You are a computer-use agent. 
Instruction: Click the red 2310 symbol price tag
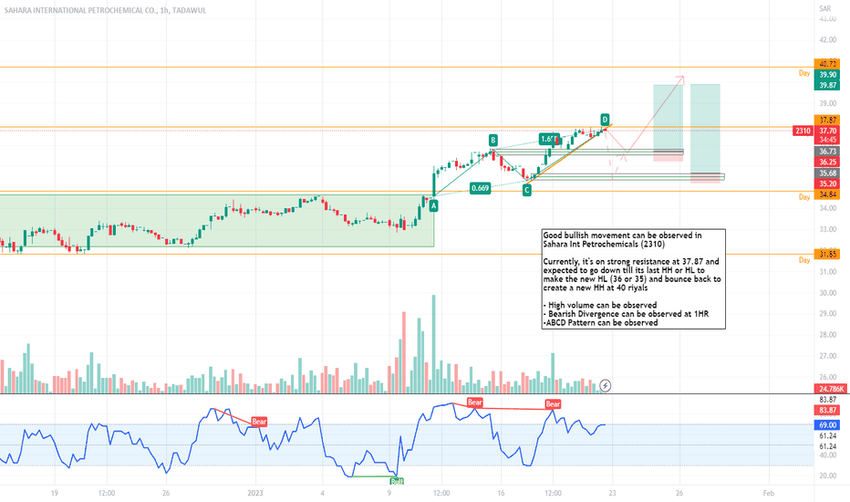[803, 131]
